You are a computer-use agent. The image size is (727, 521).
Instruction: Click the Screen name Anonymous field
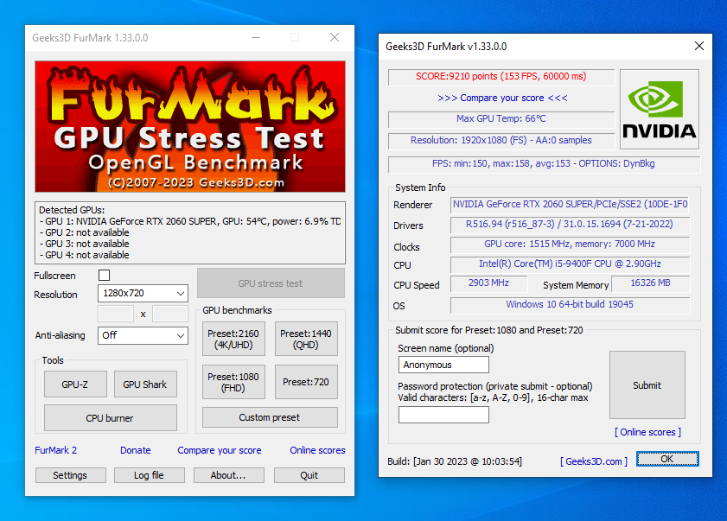click(443, 365)
